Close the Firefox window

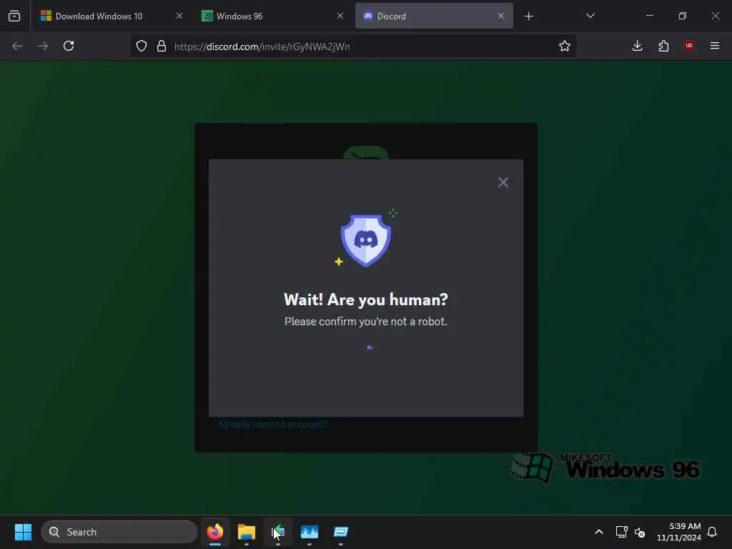tap(715, 16)
